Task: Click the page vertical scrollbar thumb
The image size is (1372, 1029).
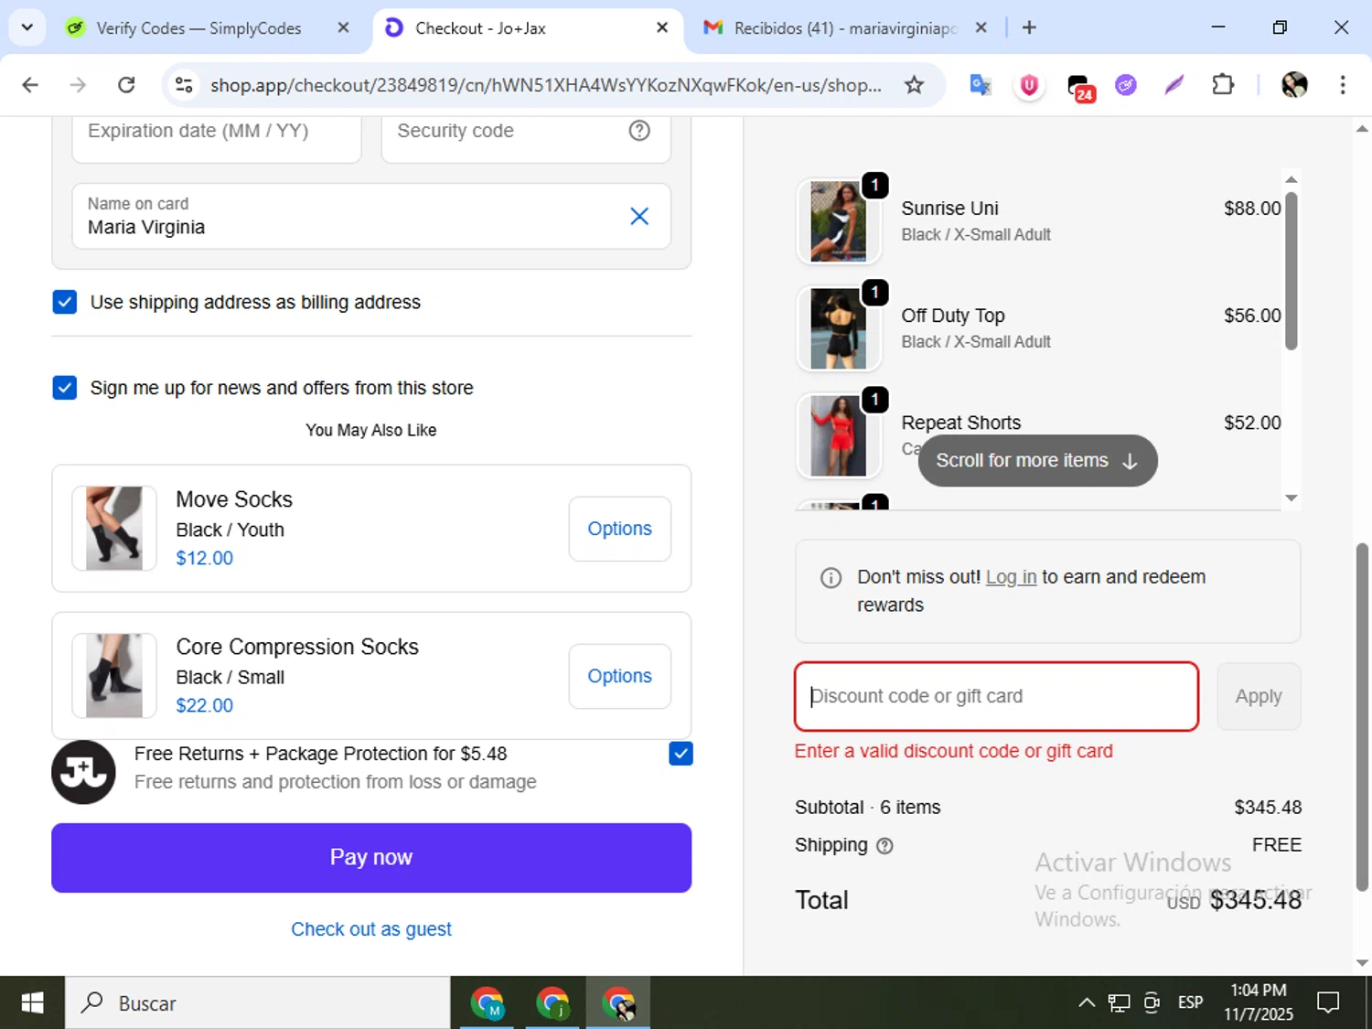Action: point(1362,716)
